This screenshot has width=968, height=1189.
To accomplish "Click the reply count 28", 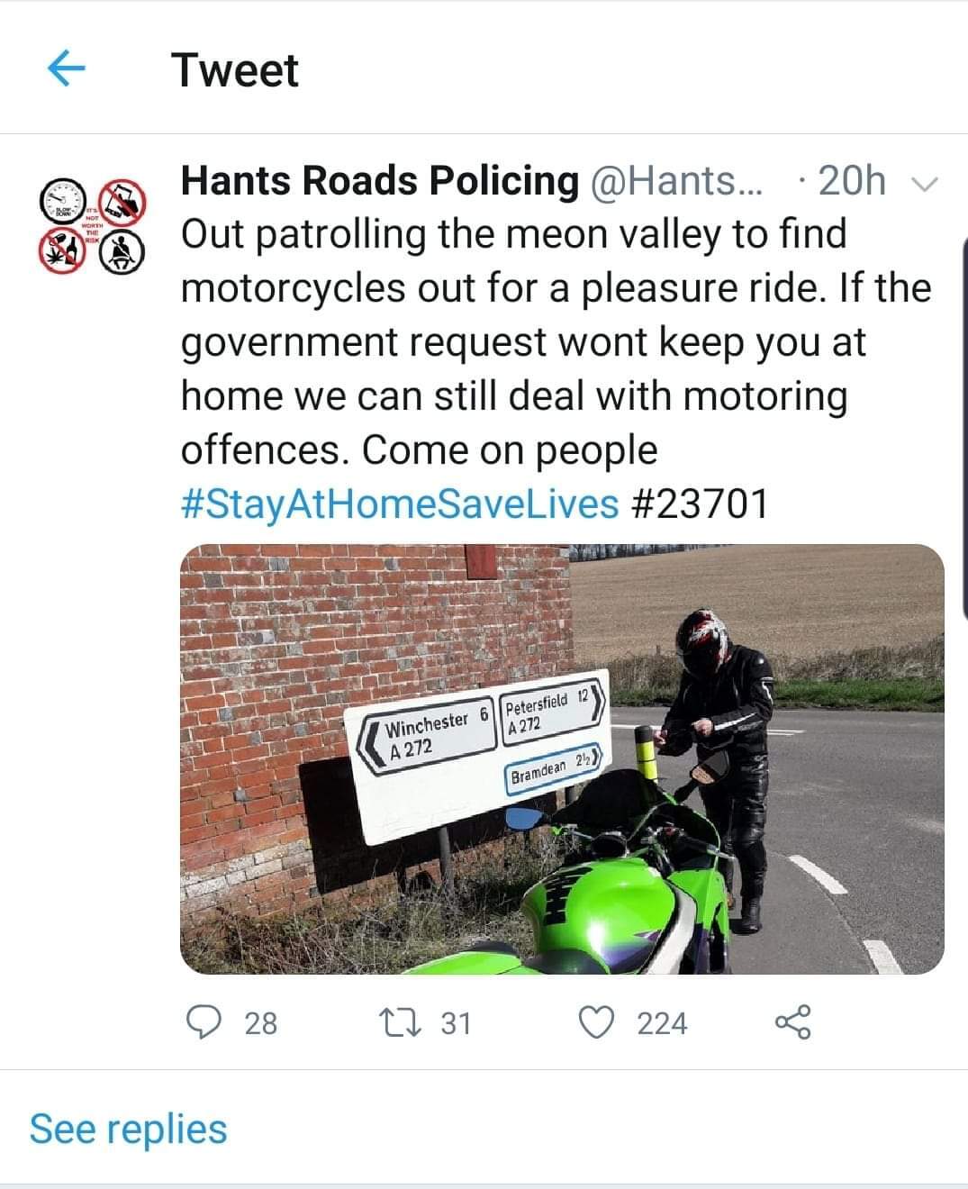I will coord(261,1023).
